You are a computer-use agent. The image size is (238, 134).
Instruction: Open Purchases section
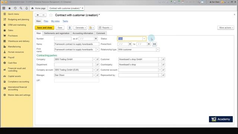pos(13,36)
